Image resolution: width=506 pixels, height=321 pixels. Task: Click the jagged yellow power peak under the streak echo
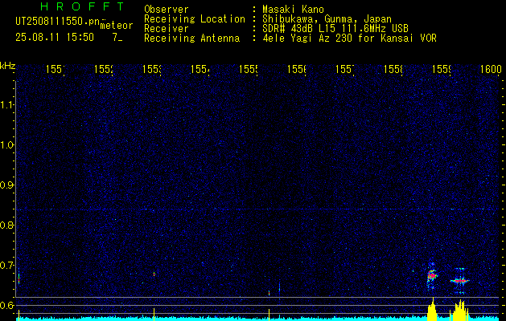click(x=459, y=311)
